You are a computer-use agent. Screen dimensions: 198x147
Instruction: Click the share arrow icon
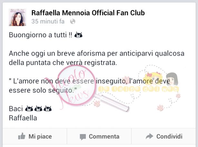coord(150,136)
